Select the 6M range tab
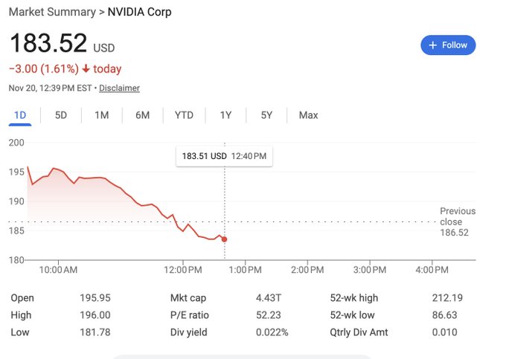Image resolution: width=506 pixels, height=359 pixels. coord(142,115)
